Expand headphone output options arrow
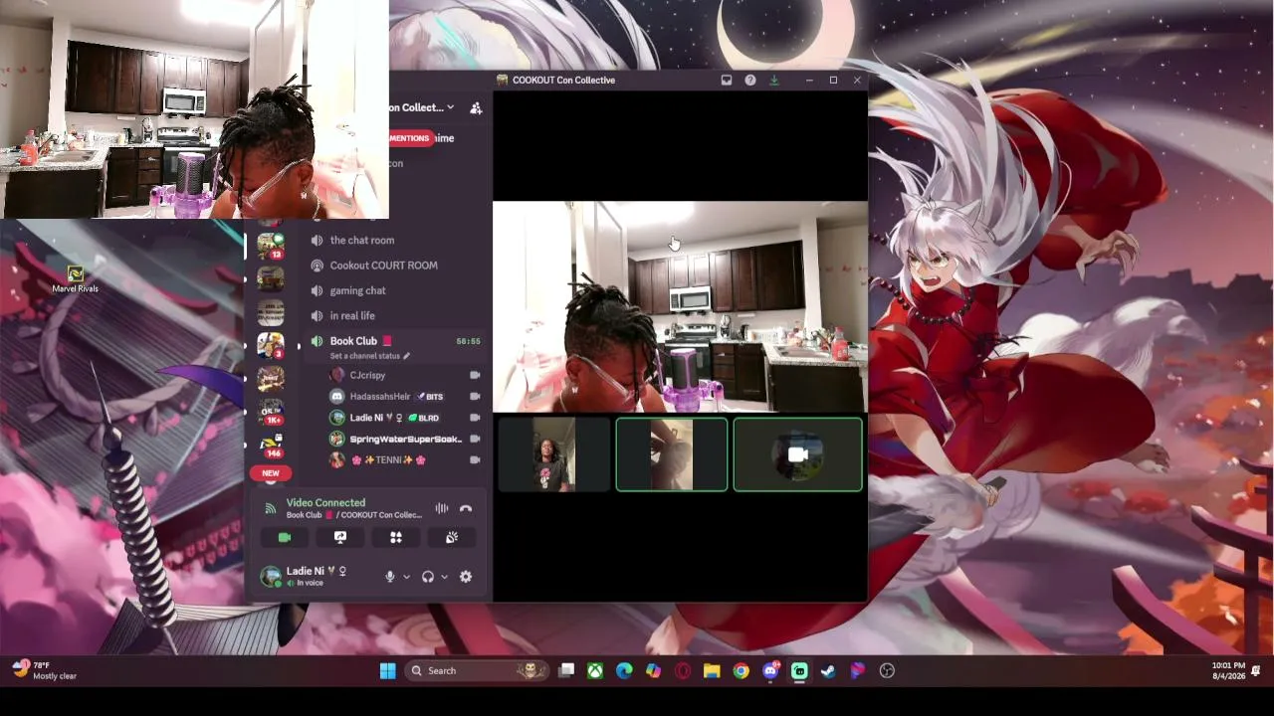 pyautogui.click(x=444, y=577)
